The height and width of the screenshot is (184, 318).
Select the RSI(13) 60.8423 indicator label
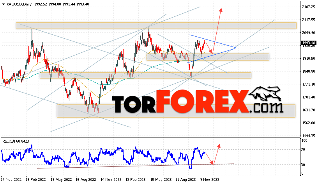16,141
